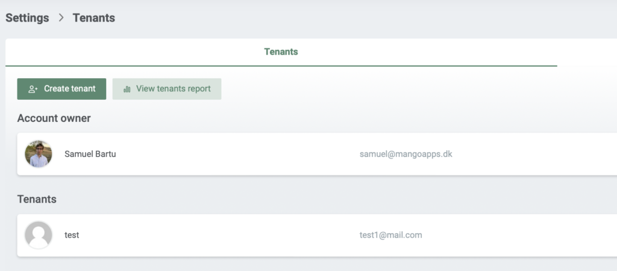Click the View tenants report label text
617x271 pixels.
(x=174, y=89)
